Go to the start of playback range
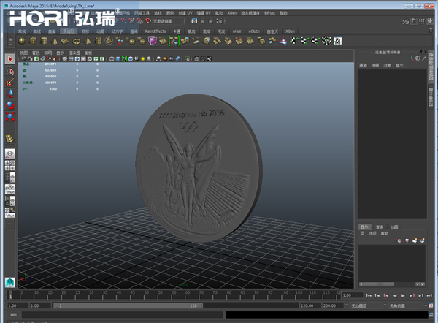This screenshot has width=438, height=323. click(x=369, y=295)
